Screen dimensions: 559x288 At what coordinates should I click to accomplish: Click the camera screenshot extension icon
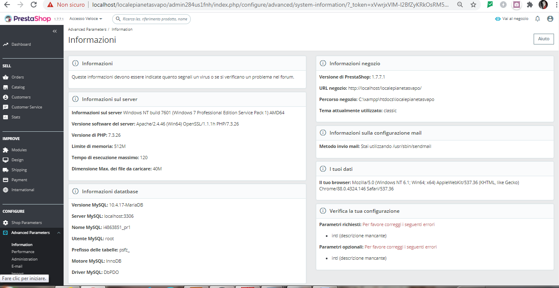coord(516,5)
